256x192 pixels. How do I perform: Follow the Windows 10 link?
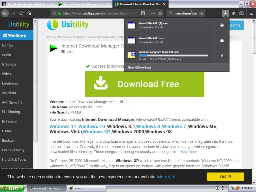(x=91, y=126)
